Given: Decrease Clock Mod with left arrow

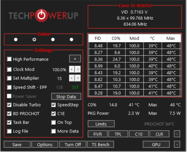Looking at the screenshot, I should (72, 69).
